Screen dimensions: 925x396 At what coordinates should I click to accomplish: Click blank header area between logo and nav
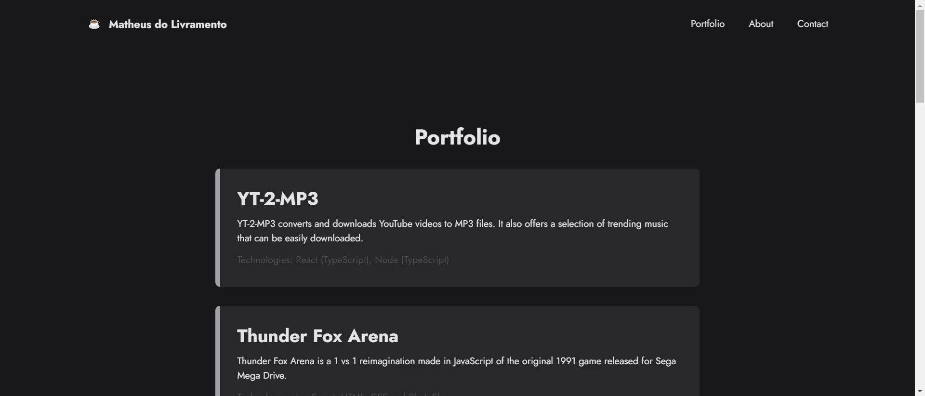[458, 24]
